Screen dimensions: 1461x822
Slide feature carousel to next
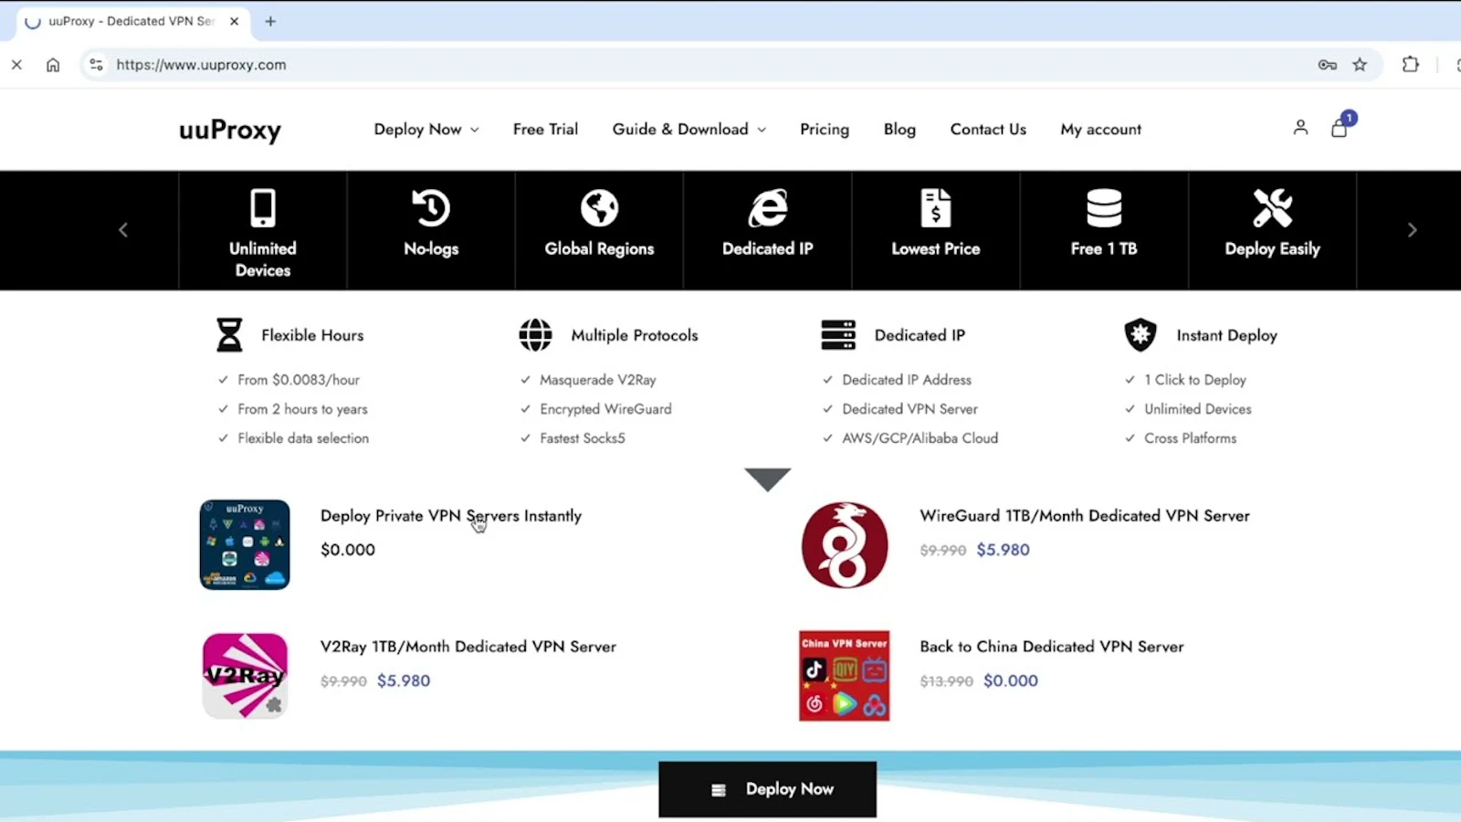1412,230
